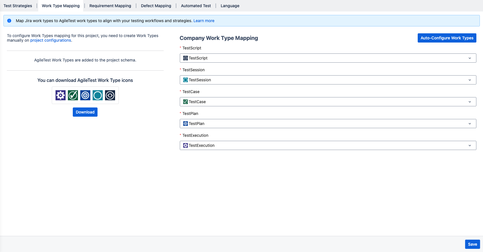Screen dimensions: 483x252
Task: Go to the Defect Mapping tab
Action: [x=156, y=6]
